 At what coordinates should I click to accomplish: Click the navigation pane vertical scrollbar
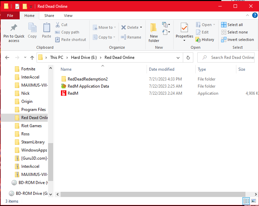point(51,162)
